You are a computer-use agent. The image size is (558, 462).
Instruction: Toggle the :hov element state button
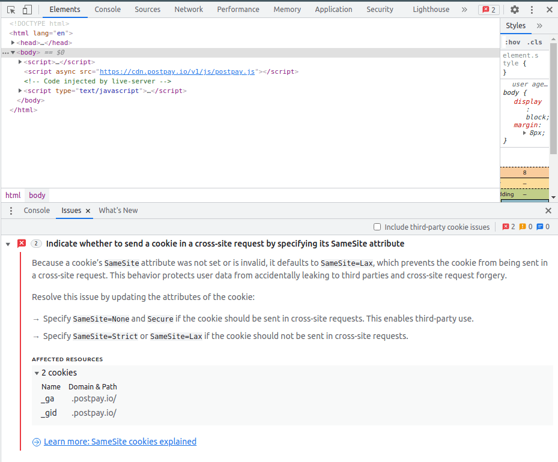point(512,42)
